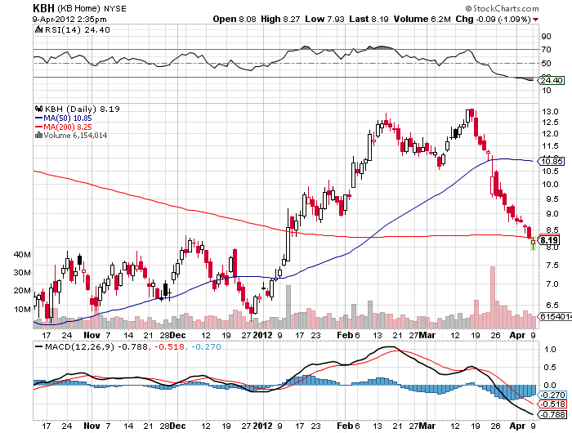Click the tallest volume bar near Mar 26

(x=493, y=297)
